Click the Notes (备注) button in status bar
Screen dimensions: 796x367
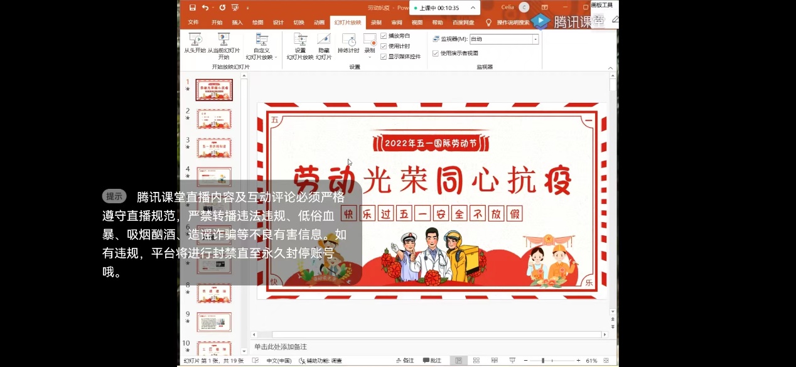pos(405,361)
